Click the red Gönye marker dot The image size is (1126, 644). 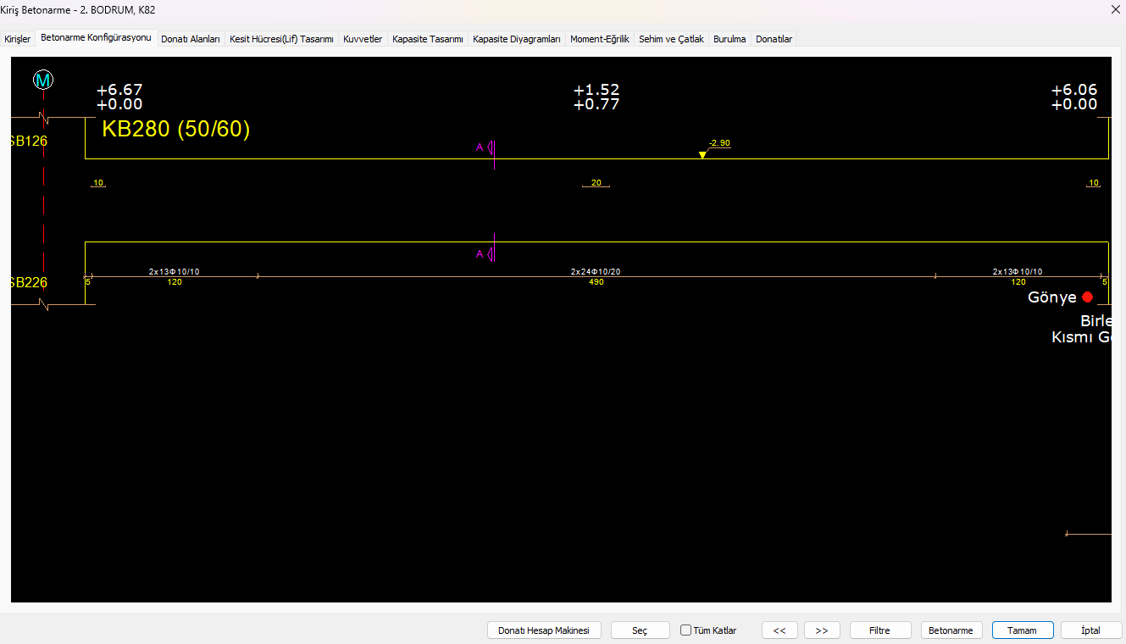point(1088,297)
